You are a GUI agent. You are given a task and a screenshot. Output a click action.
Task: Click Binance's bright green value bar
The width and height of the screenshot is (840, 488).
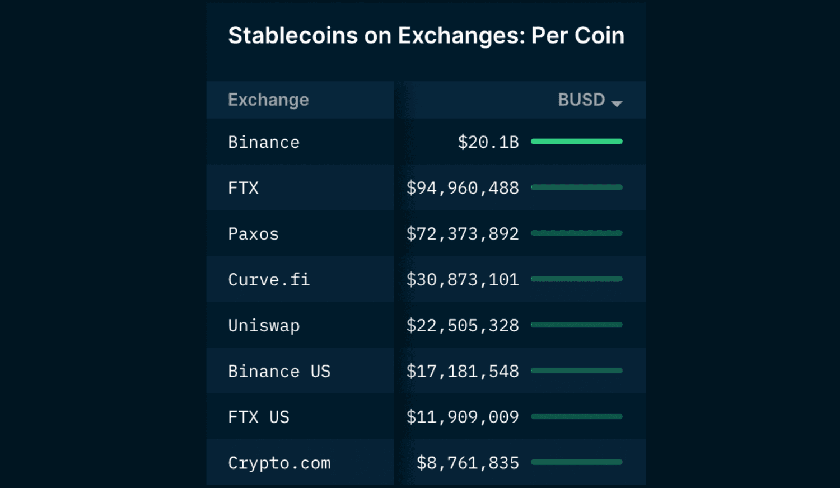coord(577,142)
